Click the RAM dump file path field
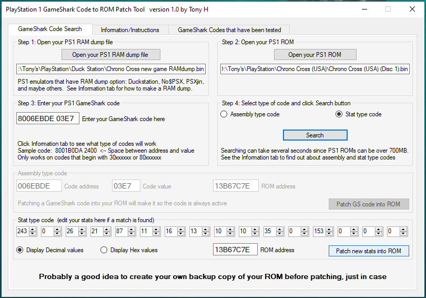This screenshot has height=298, width=426. click(x=111, y=69)
